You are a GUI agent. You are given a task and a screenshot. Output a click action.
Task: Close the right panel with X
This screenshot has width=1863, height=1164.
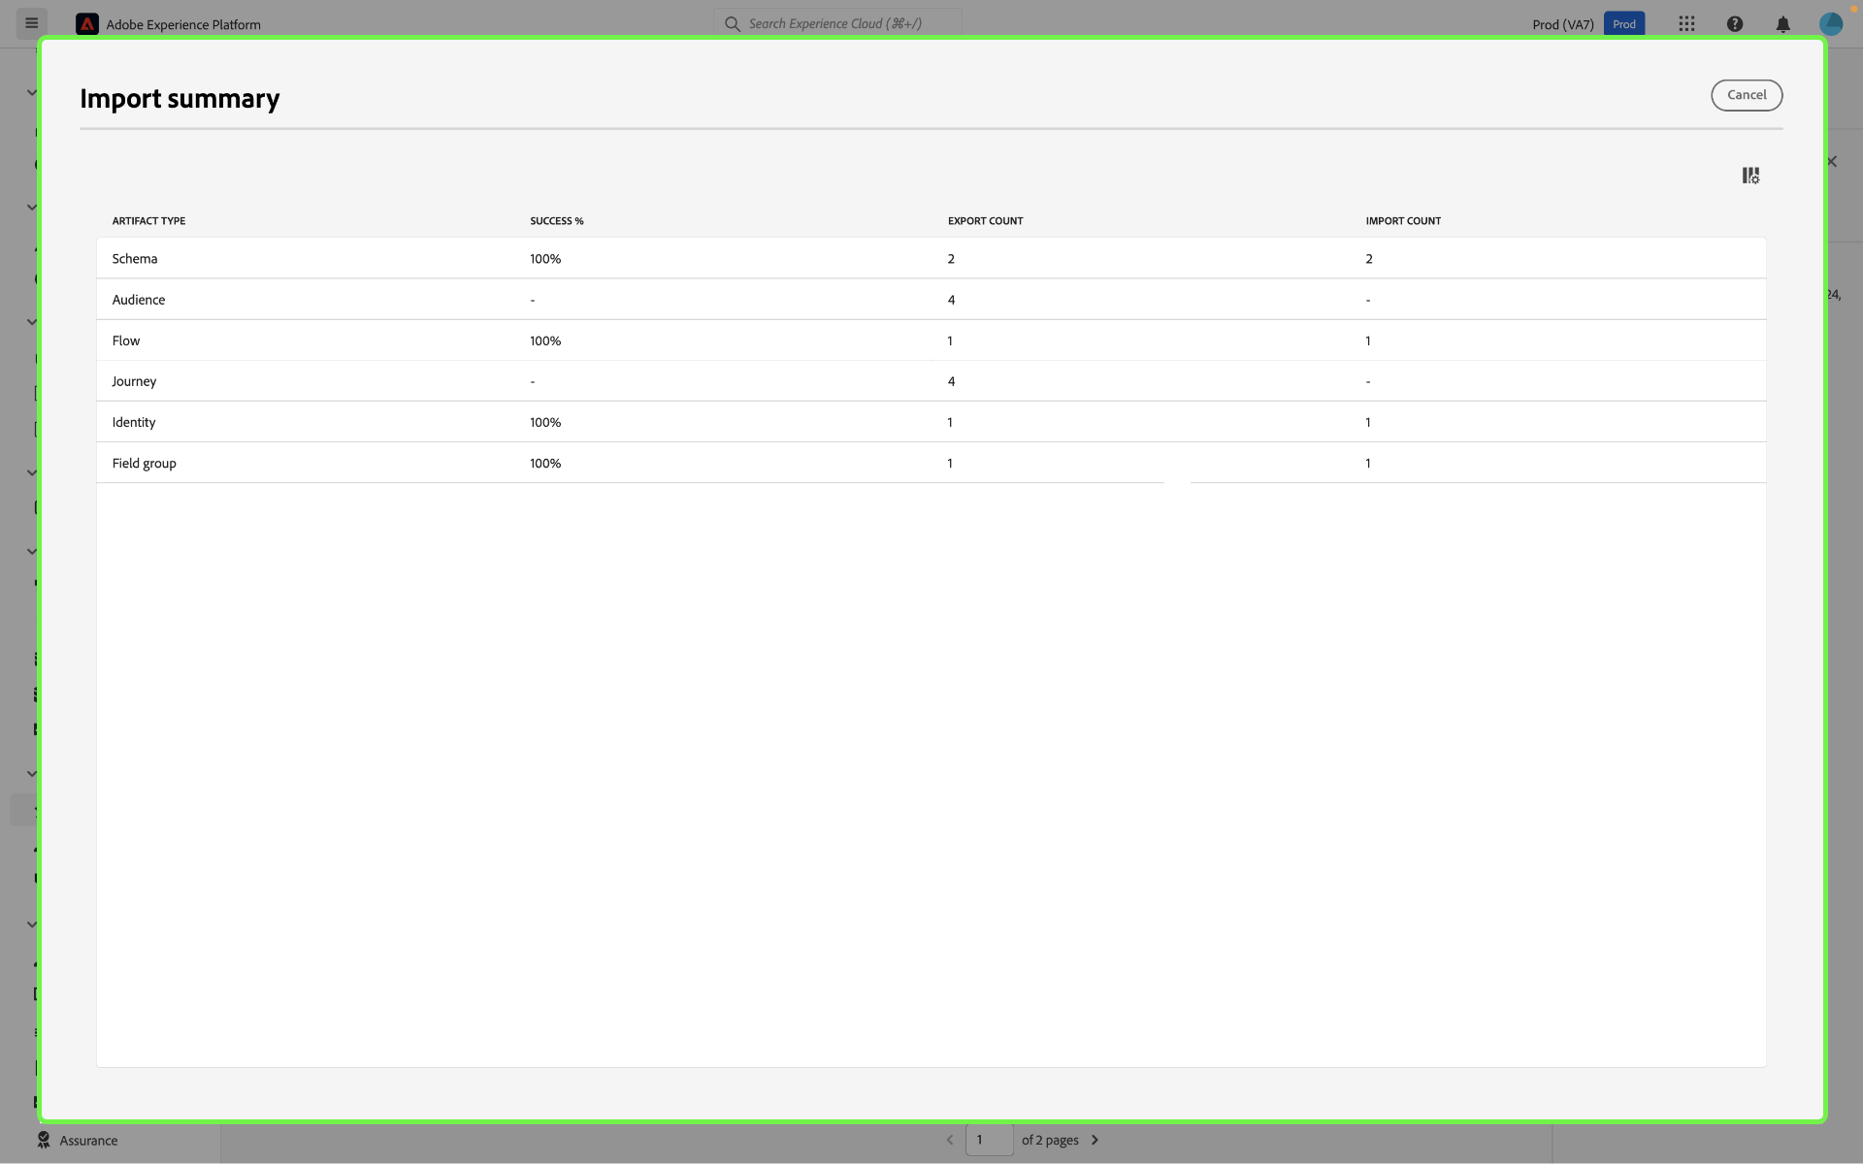tap(1832, 162)
